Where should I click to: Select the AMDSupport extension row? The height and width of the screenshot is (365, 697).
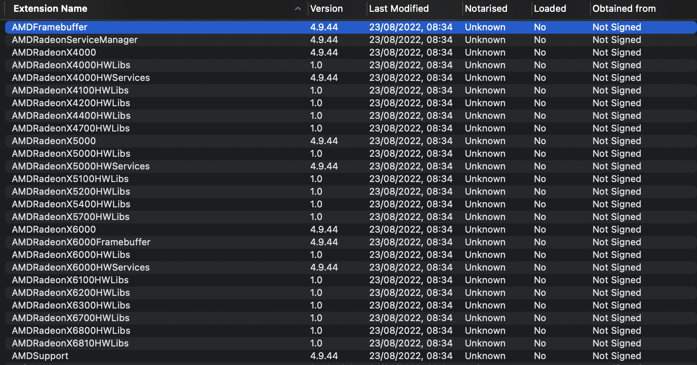tap(351, 356)
